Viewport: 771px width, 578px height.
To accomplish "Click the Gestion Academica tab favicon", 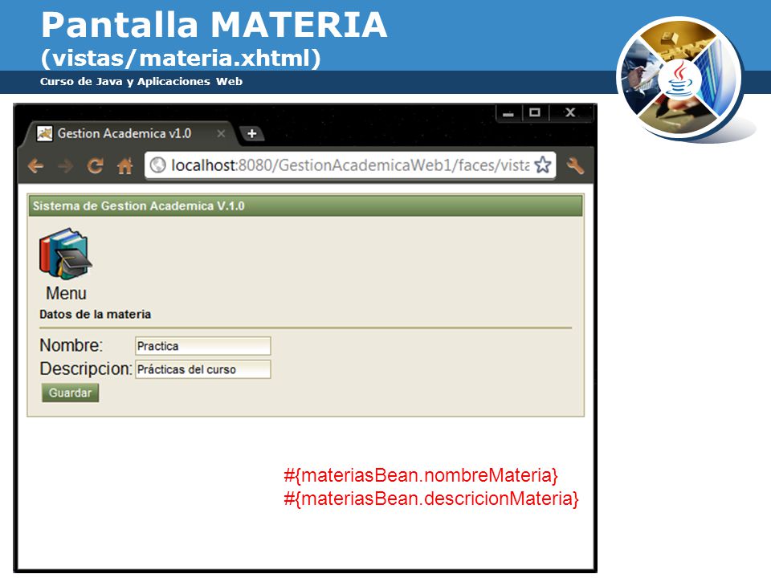I will (44, 133).
